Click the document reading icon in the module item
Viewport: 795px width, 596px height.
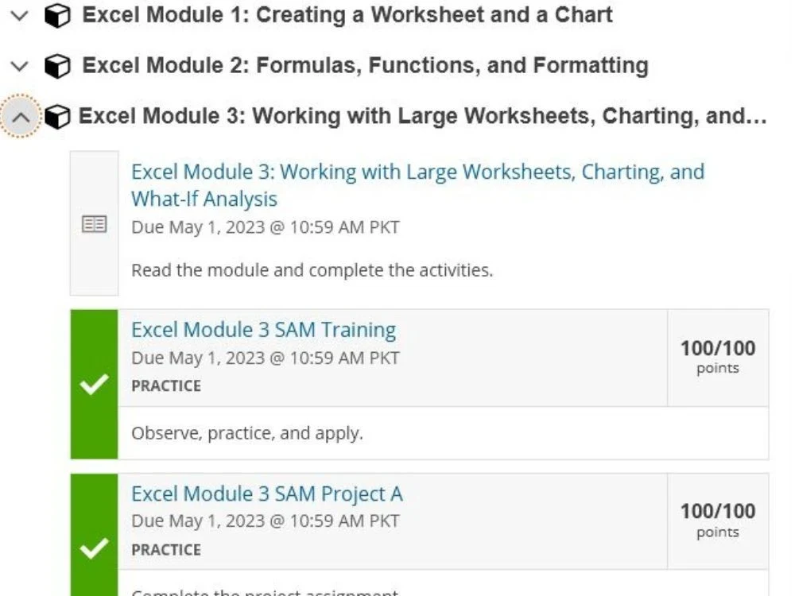click(94, 225)
